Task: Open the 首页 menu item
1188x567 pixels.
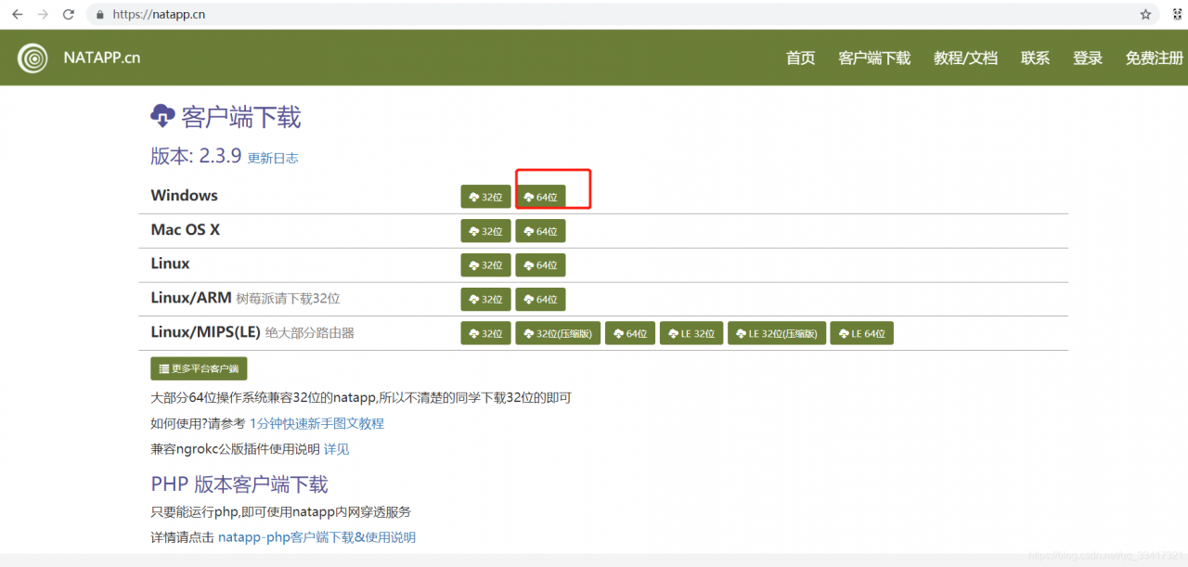Action: pyautogui.click(x=800, y=58)
